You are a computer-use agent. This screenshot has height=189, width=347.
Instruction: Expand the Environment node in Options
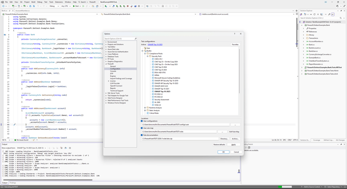(106, 42)
